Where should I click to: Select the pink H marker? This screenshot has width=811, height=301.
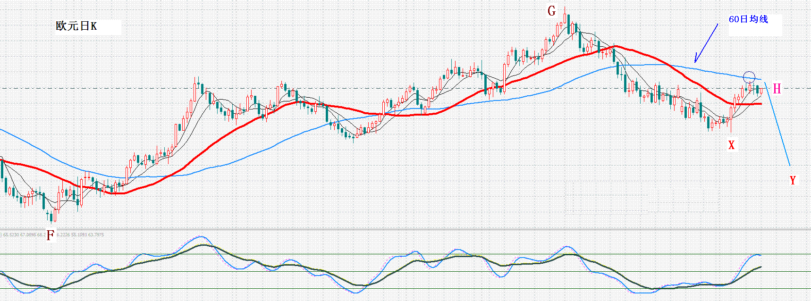tap(777, 88)
